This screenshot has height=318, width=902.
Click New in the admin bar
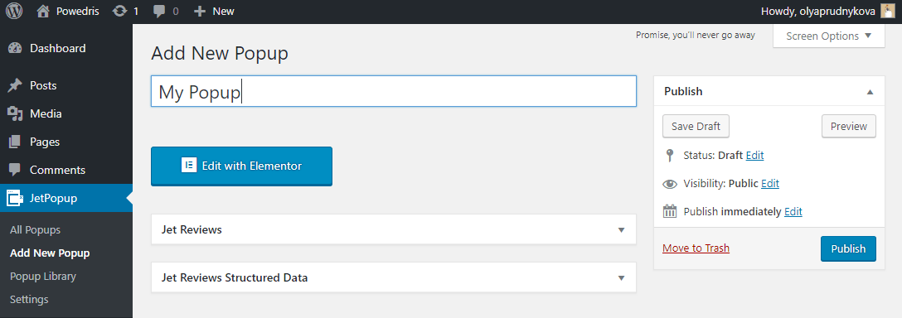click(224, 12)
